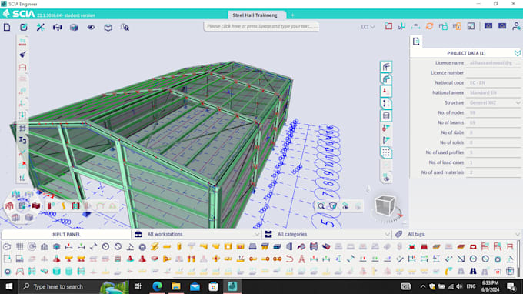Toggle the eye icon in the view tools bar

click(x=345, y=206)
